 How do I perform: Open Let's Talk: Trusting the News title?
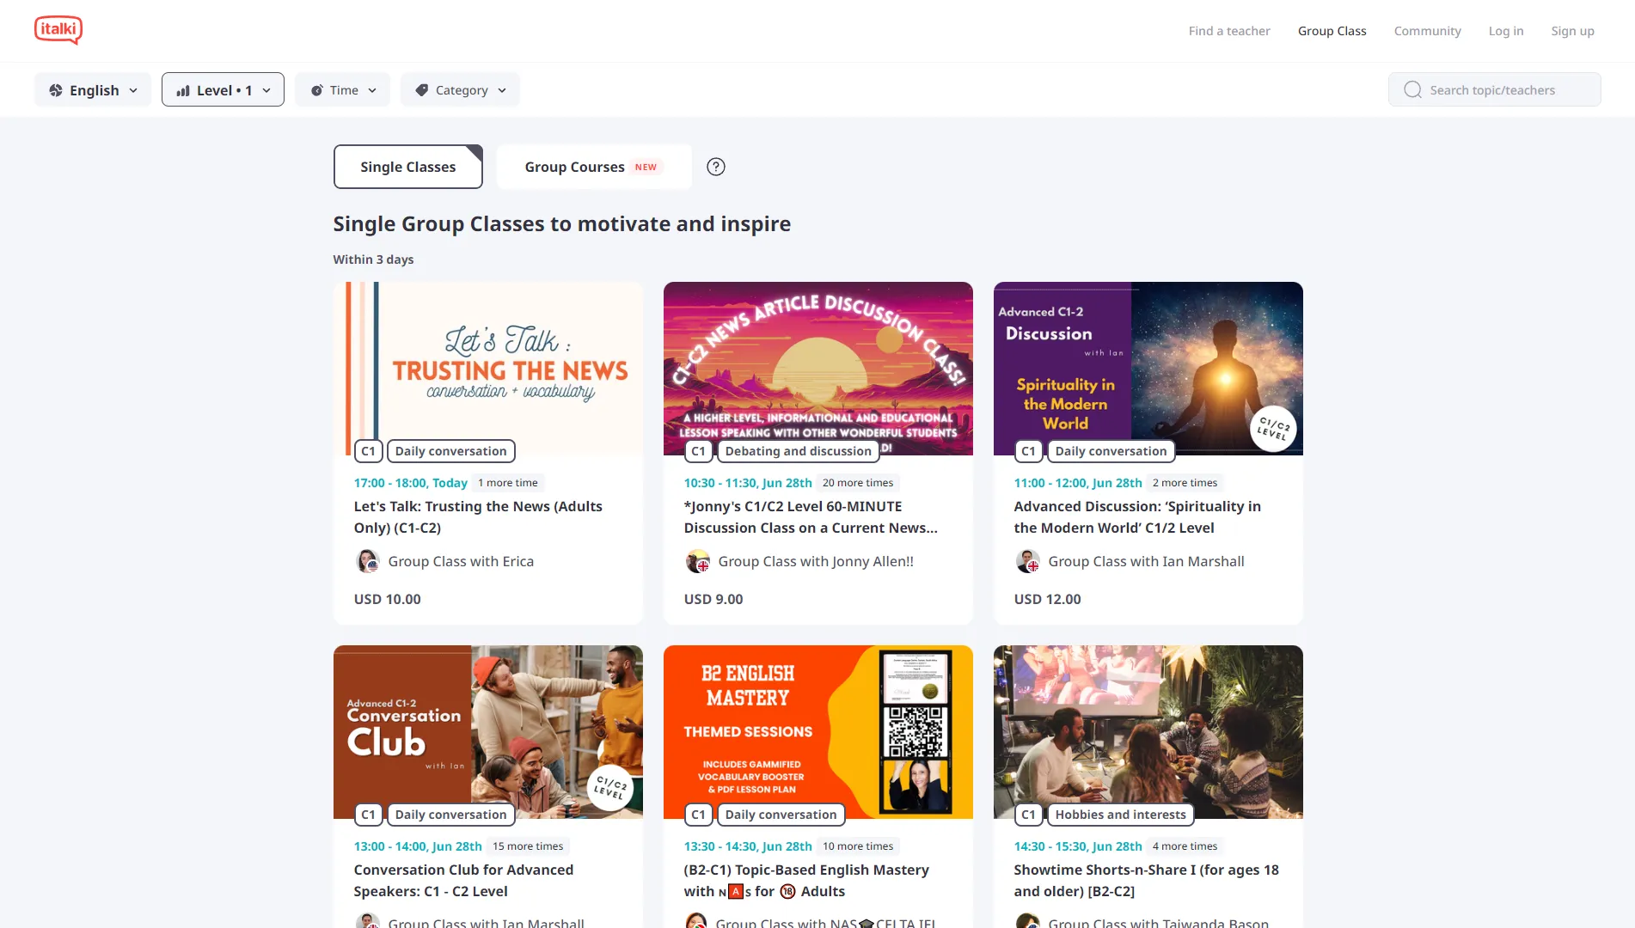tap(478, 517)
